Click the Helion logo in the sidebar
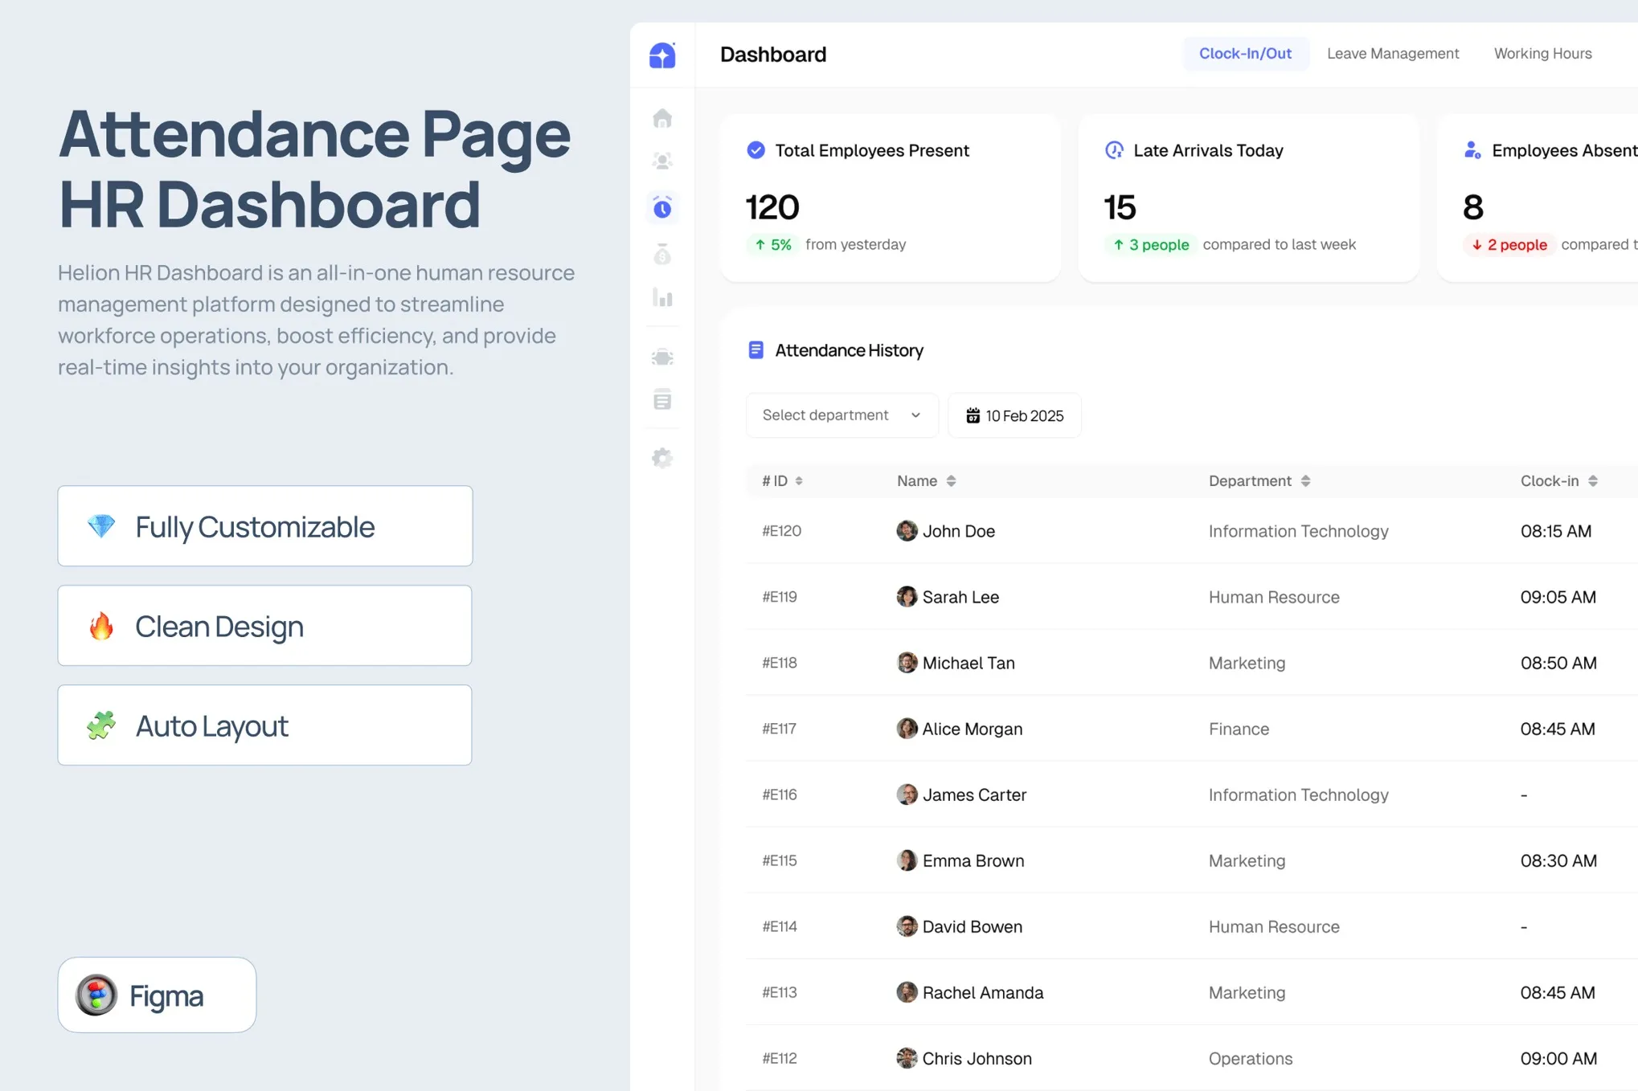 (x=662, y=55)
